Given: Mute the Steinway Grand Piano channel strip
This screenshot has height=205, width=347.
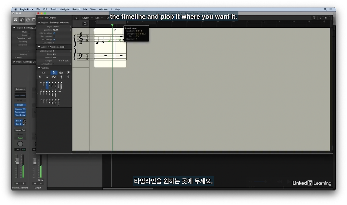Looking at the screenshot, I should tap(17, 184).
